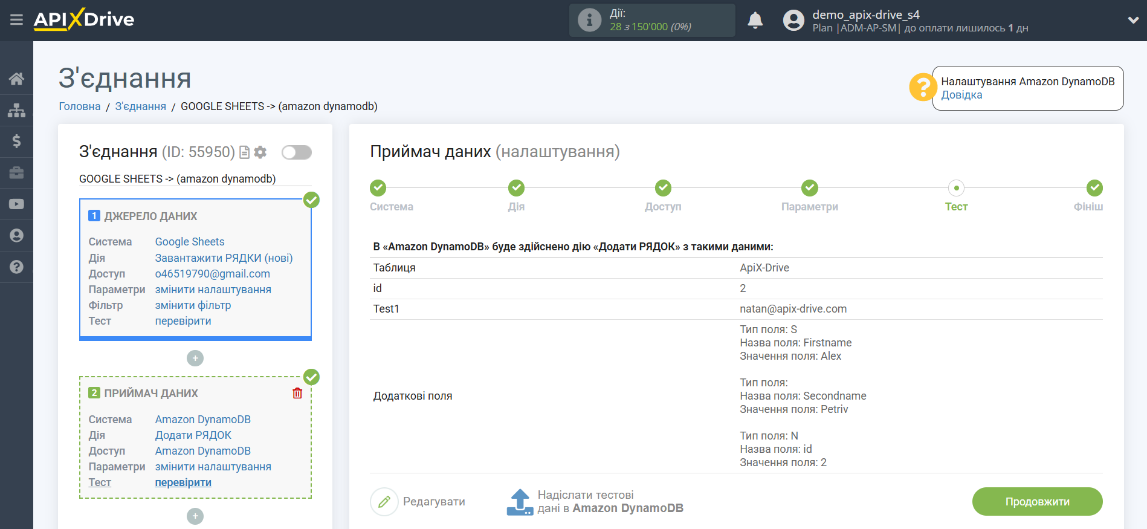Toggle the connection enable switch

point(297,152)
